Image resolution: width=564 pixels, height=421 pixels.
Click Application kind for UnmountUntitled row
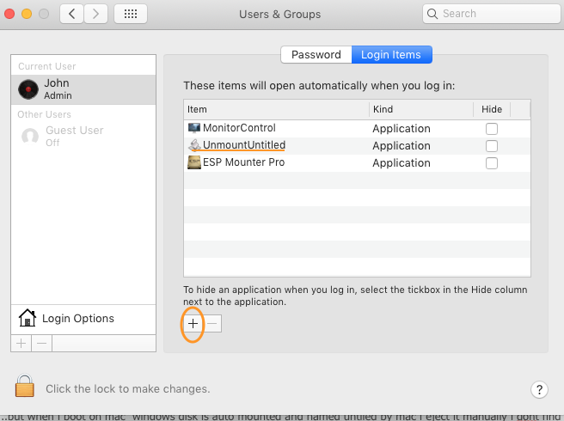tap(402, 146)
